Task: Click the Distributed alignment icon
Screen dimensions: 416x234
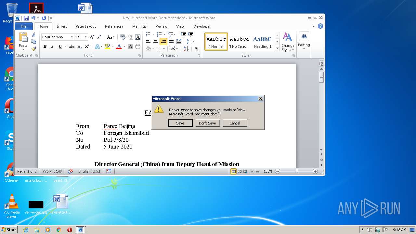Action: point(178,42)
